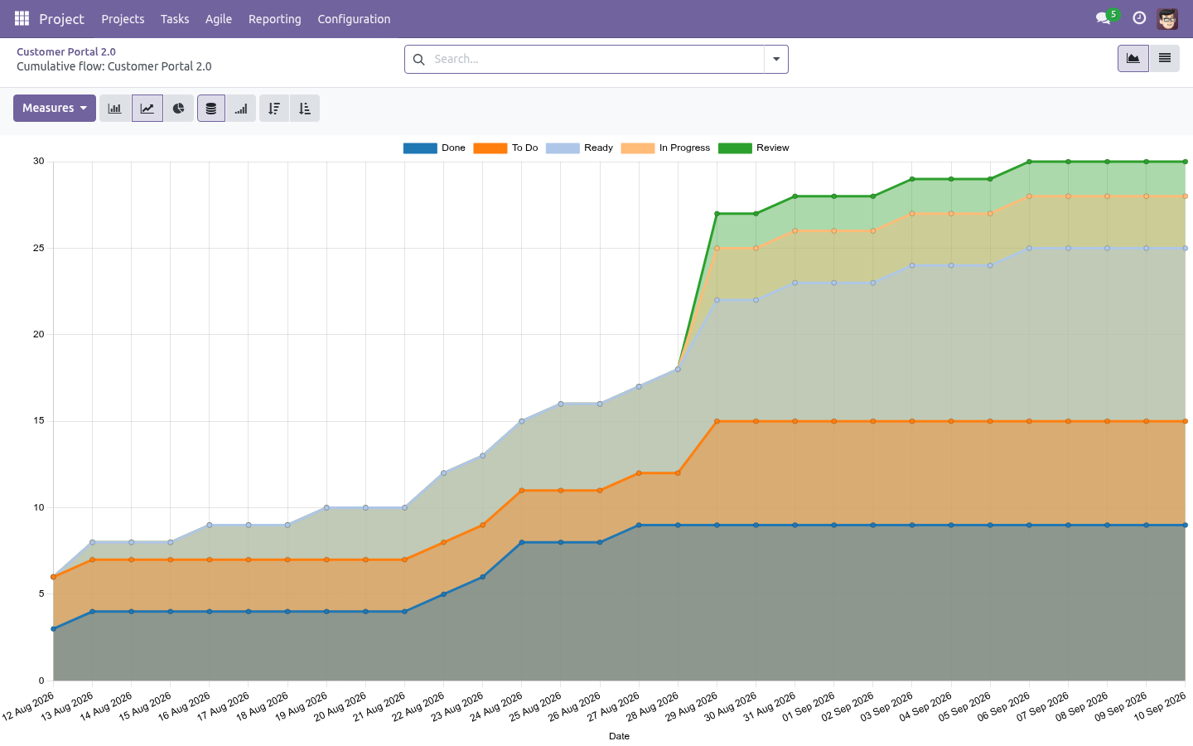Toggle the To Do legend series

[505, 148]
